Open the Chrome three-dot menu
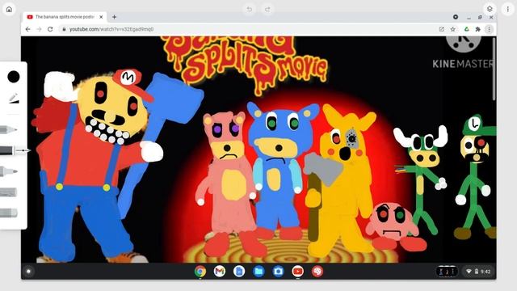 coord(489,29)
